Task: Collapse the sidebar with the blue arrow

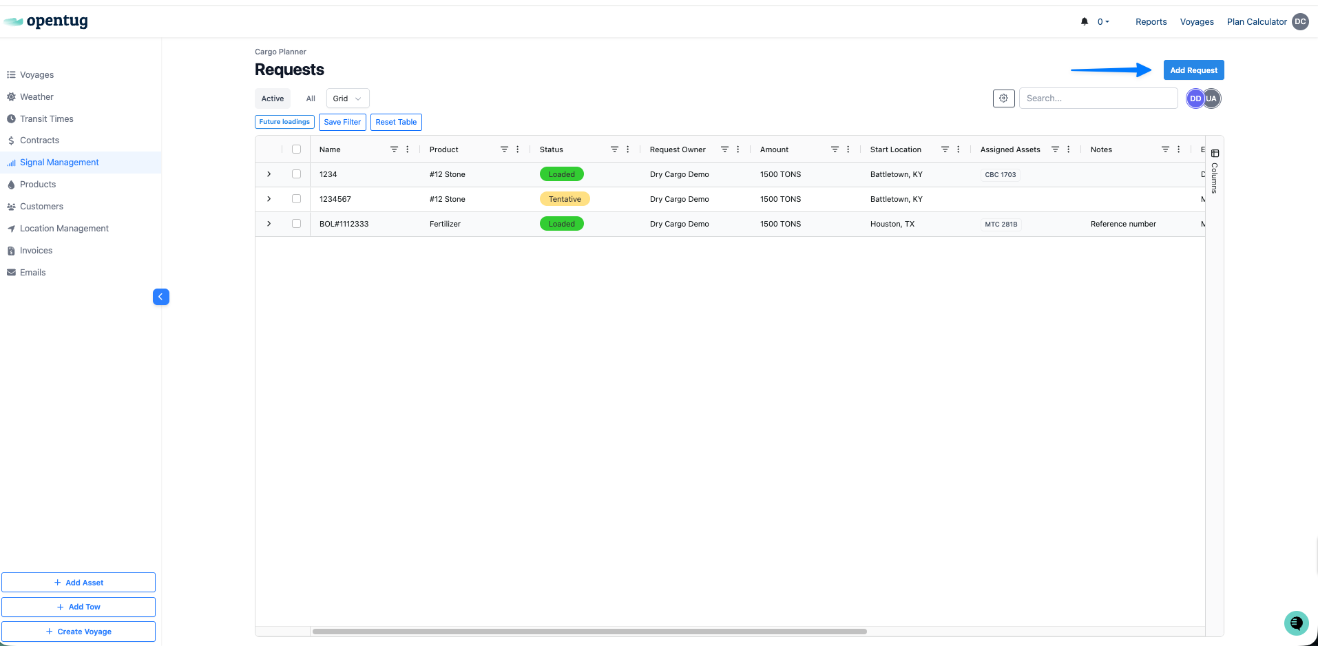Action: 161,297
